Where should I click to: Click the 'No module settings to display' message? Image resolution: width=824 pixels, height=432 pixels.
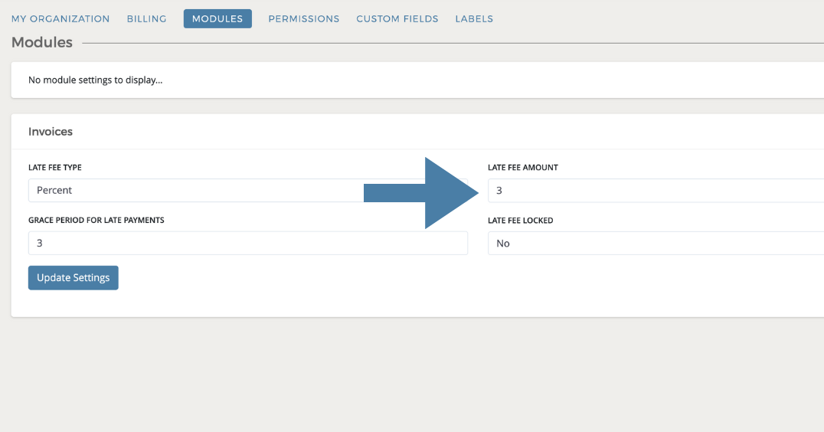[x=96, y=80]
